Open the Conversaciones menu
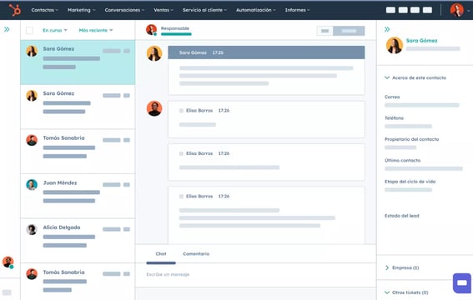Image resolution: width=473 pixels, height=300 pixels. click(124, 10)
